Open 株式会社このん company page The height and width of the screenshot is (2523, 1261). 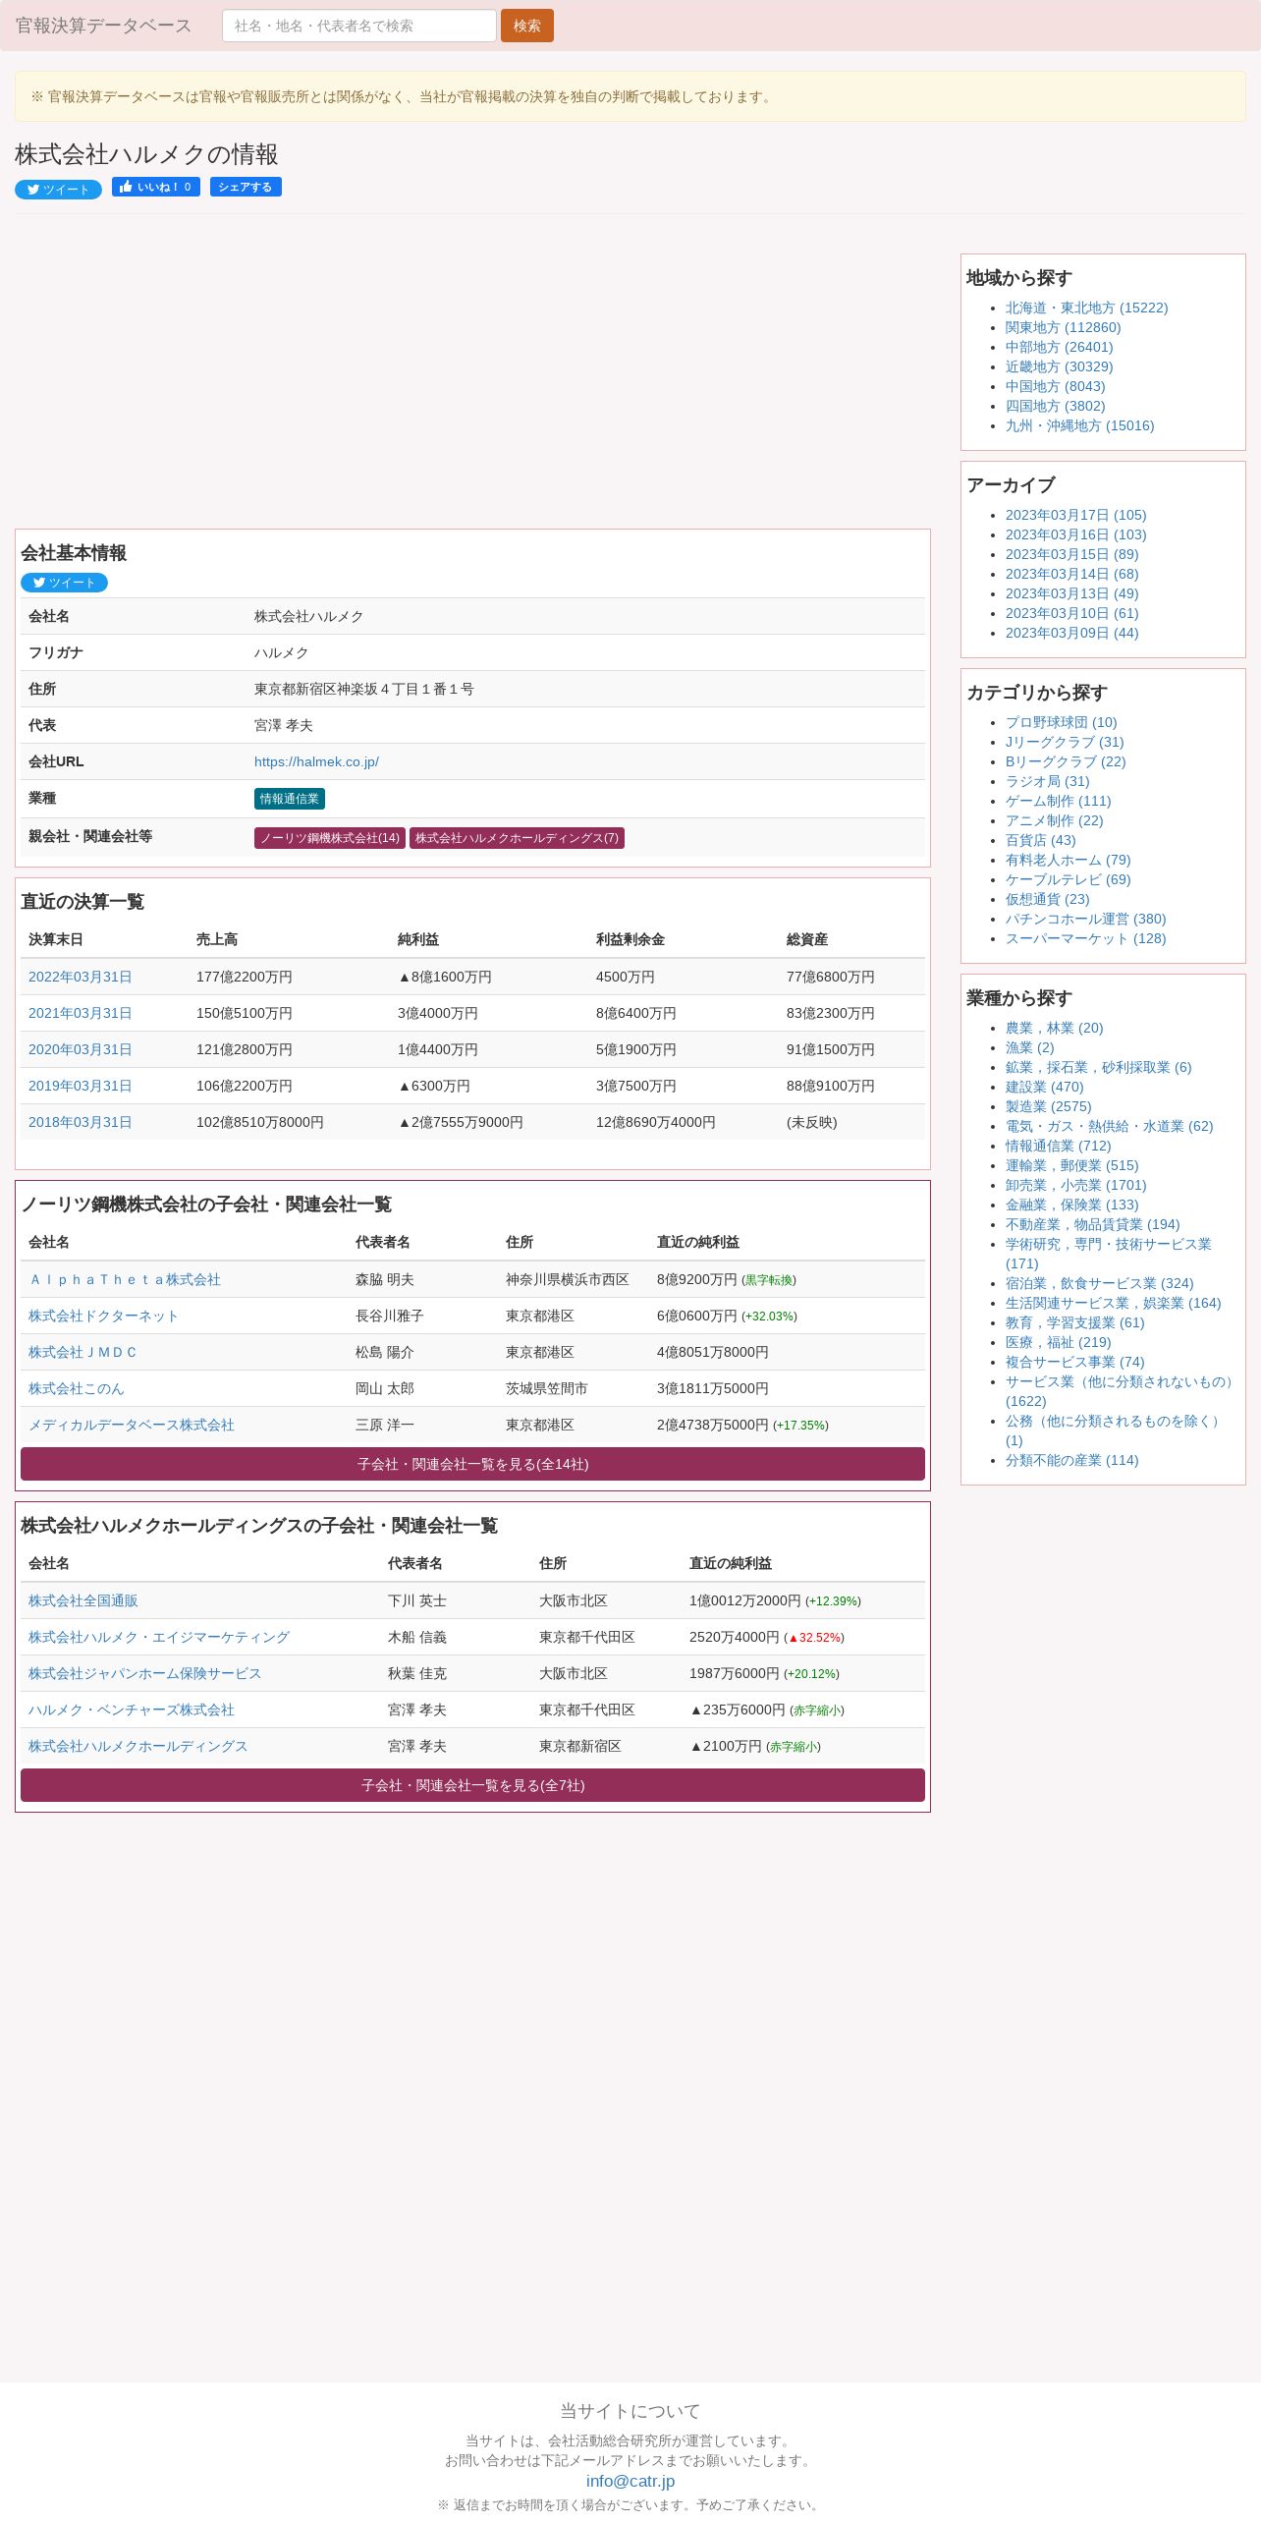tap(76, 1388)
